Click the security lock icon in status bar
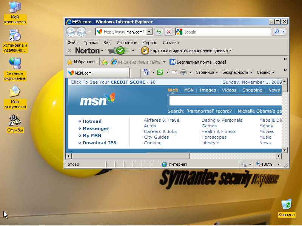 tap(244, 164)
